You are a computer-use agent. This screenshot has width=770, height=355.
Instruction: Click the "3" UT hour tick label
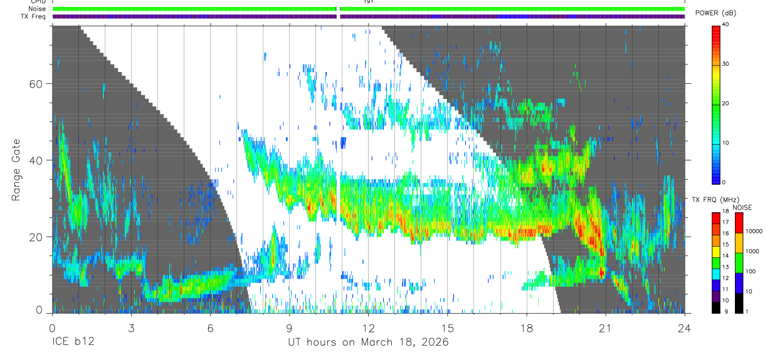click(131, 328)
